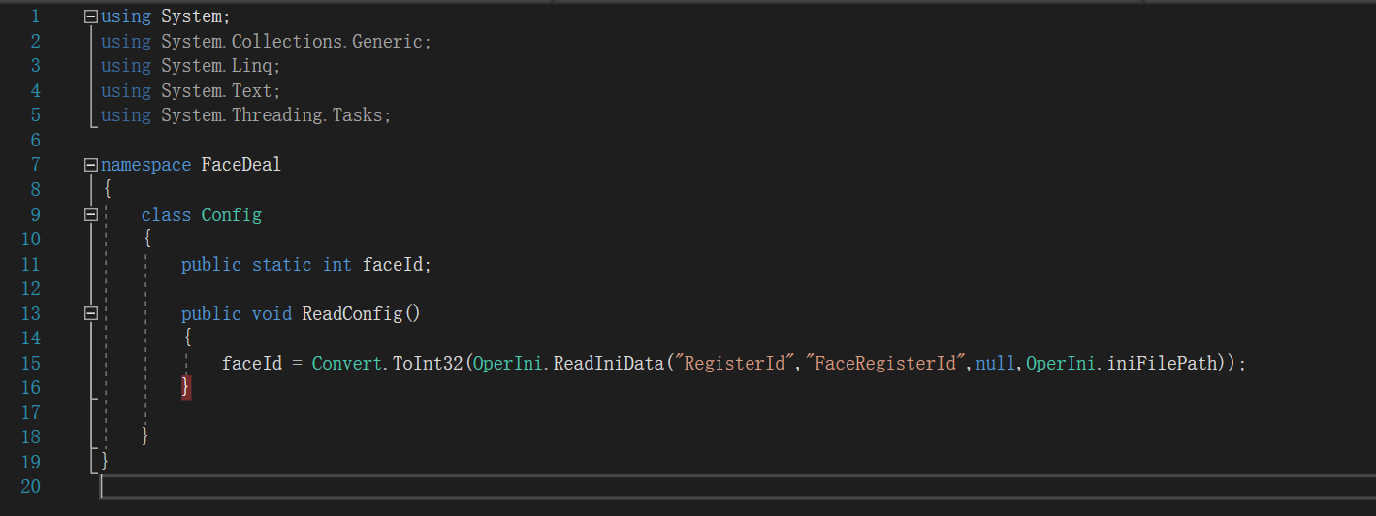Click line number 1 in gutter
This screenshot has width=1376, height=516.
point(36,16)
